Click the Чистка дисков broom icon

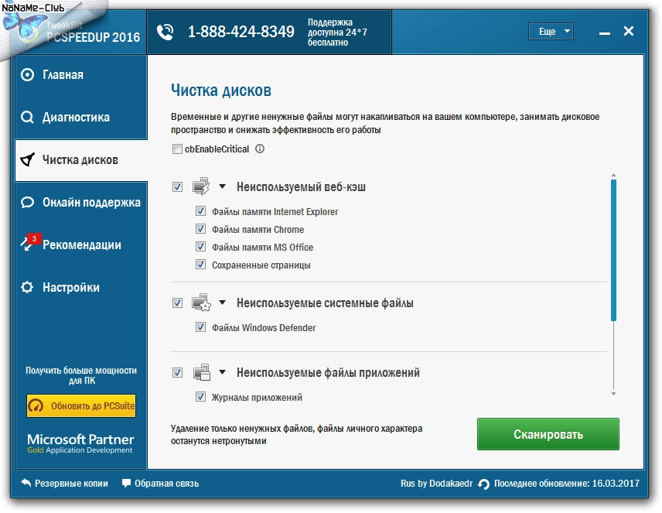(27, 159)
